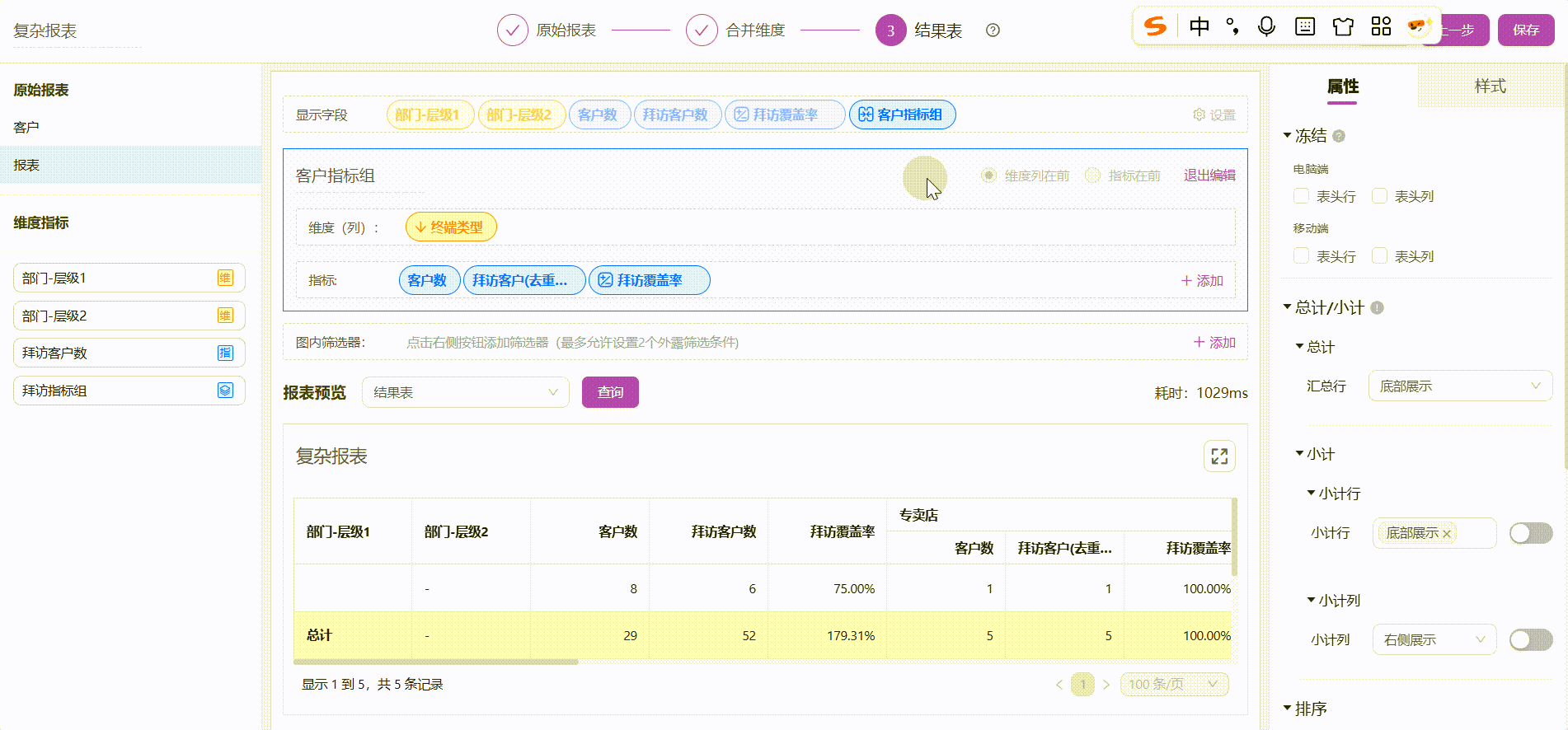Switch Sogou input language 中 icon

click(x=1199, y=26)
